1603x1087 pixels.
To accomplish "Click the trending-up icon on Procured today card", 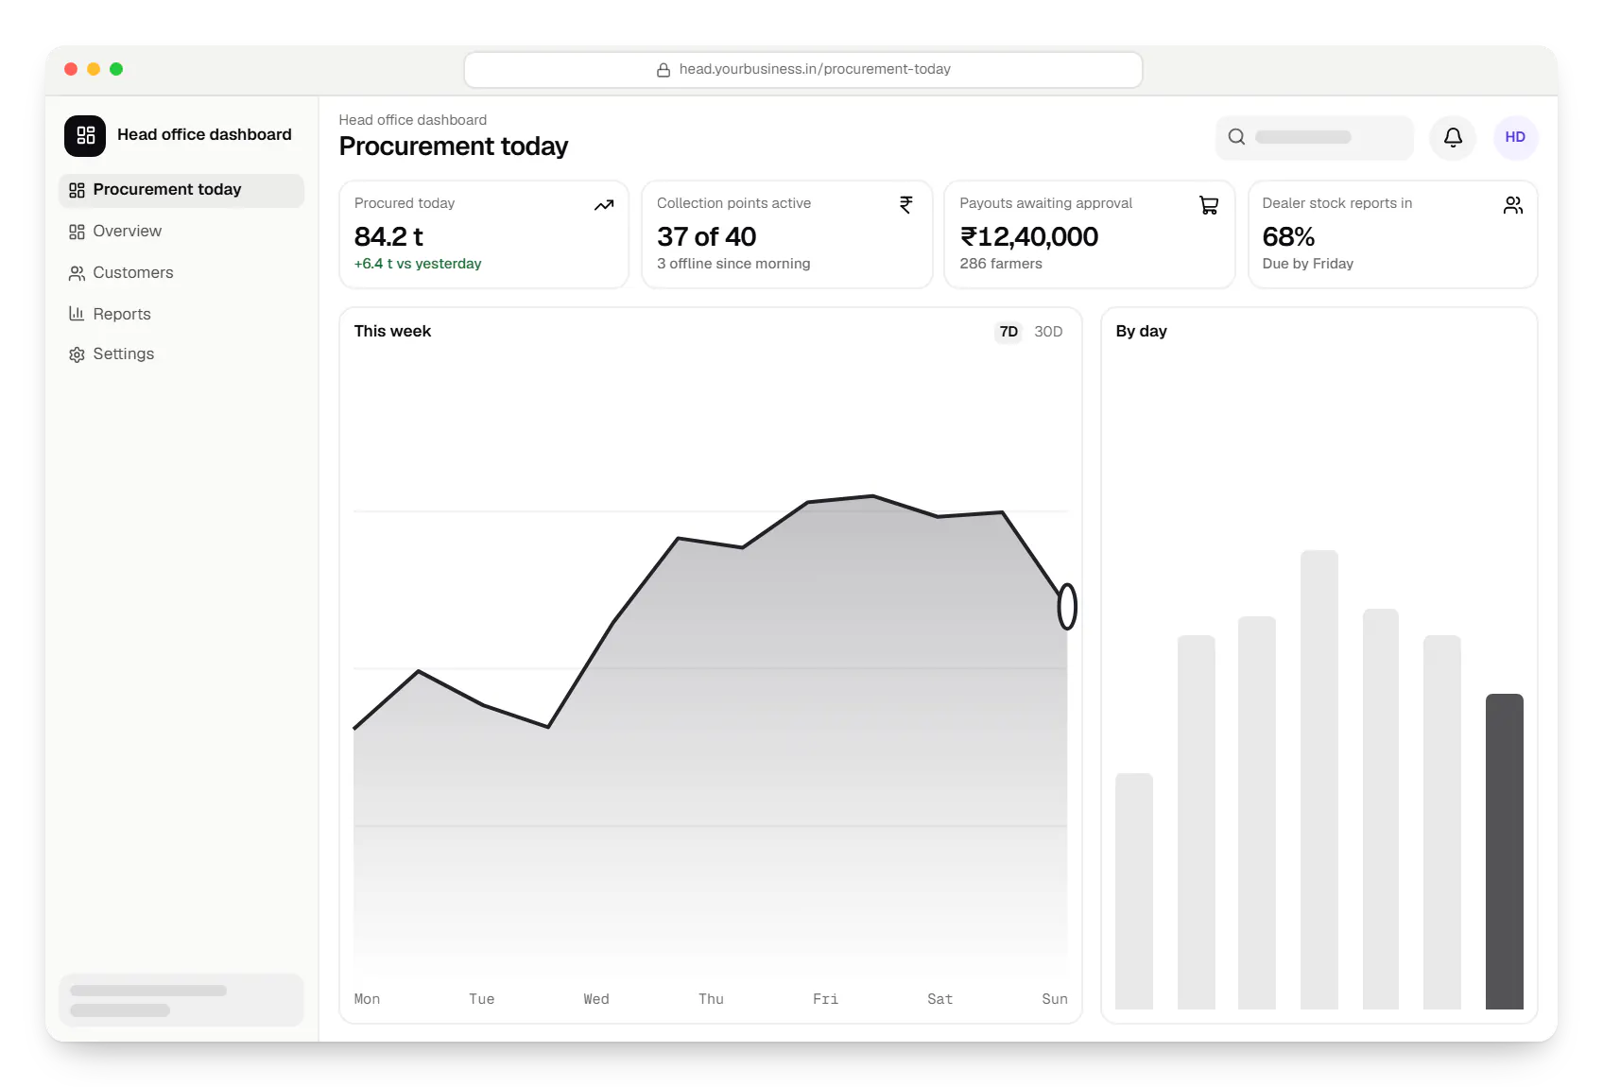I will click(604, 205).
